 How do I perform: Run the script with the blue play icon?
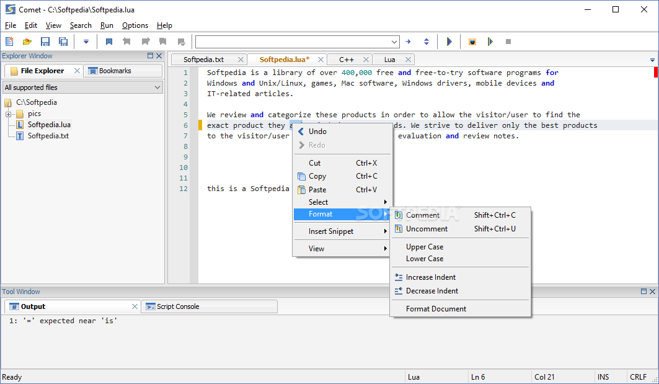(449, 42)
